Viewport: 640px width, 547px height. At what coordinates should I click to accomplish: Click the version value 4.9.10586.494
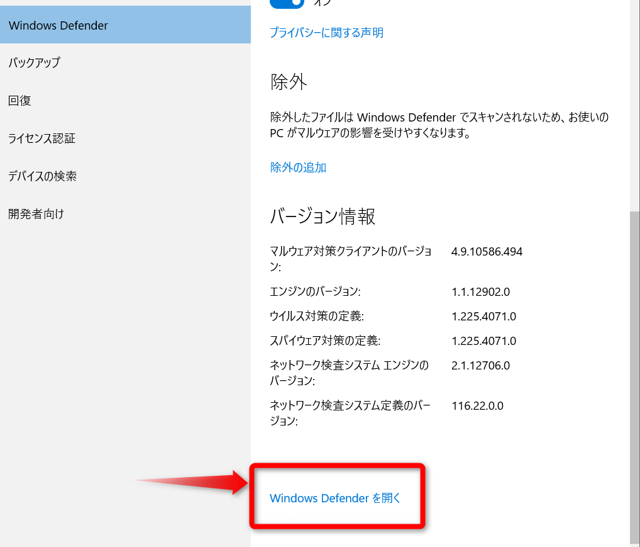click(x=487, y=252)
